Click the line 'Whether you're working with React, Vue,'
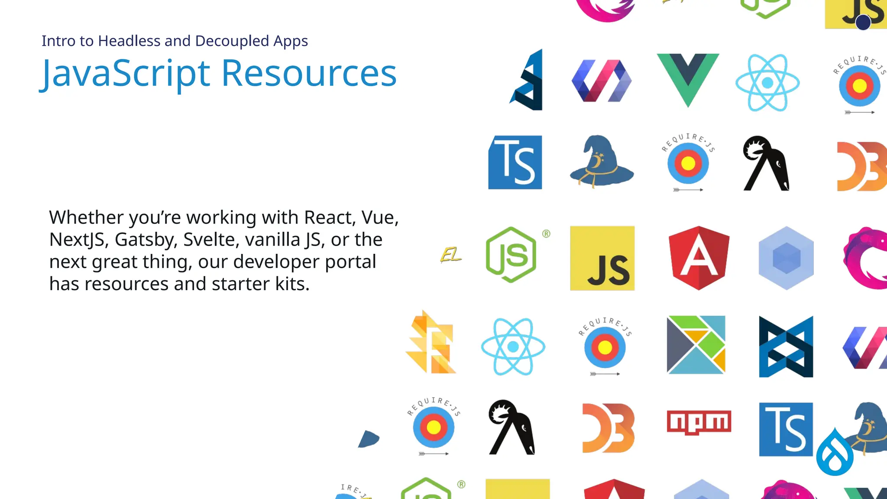 coord(224,217)
